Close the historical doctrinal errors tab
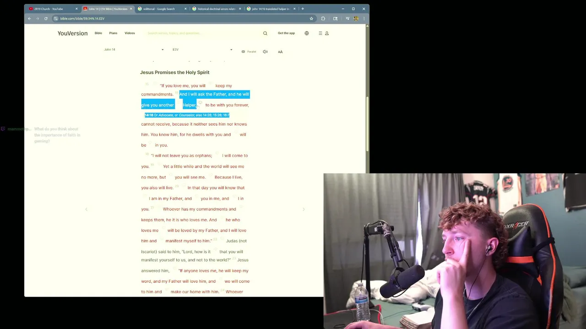Screen dimensions: 586x329 click(240, 9)
